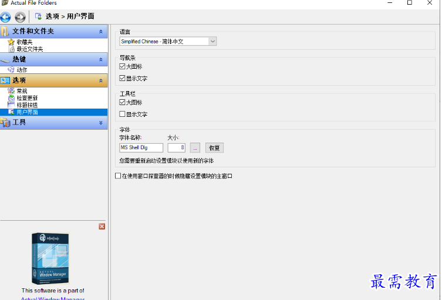Collapse the 热键 section chevron
The height and width of the screenshot is (300, 442).
pos(100,59)
